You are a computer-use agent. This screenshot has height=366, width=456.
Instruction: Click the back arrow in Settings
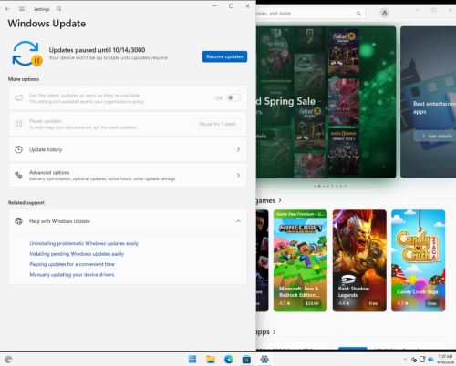(x=7, y=9)
